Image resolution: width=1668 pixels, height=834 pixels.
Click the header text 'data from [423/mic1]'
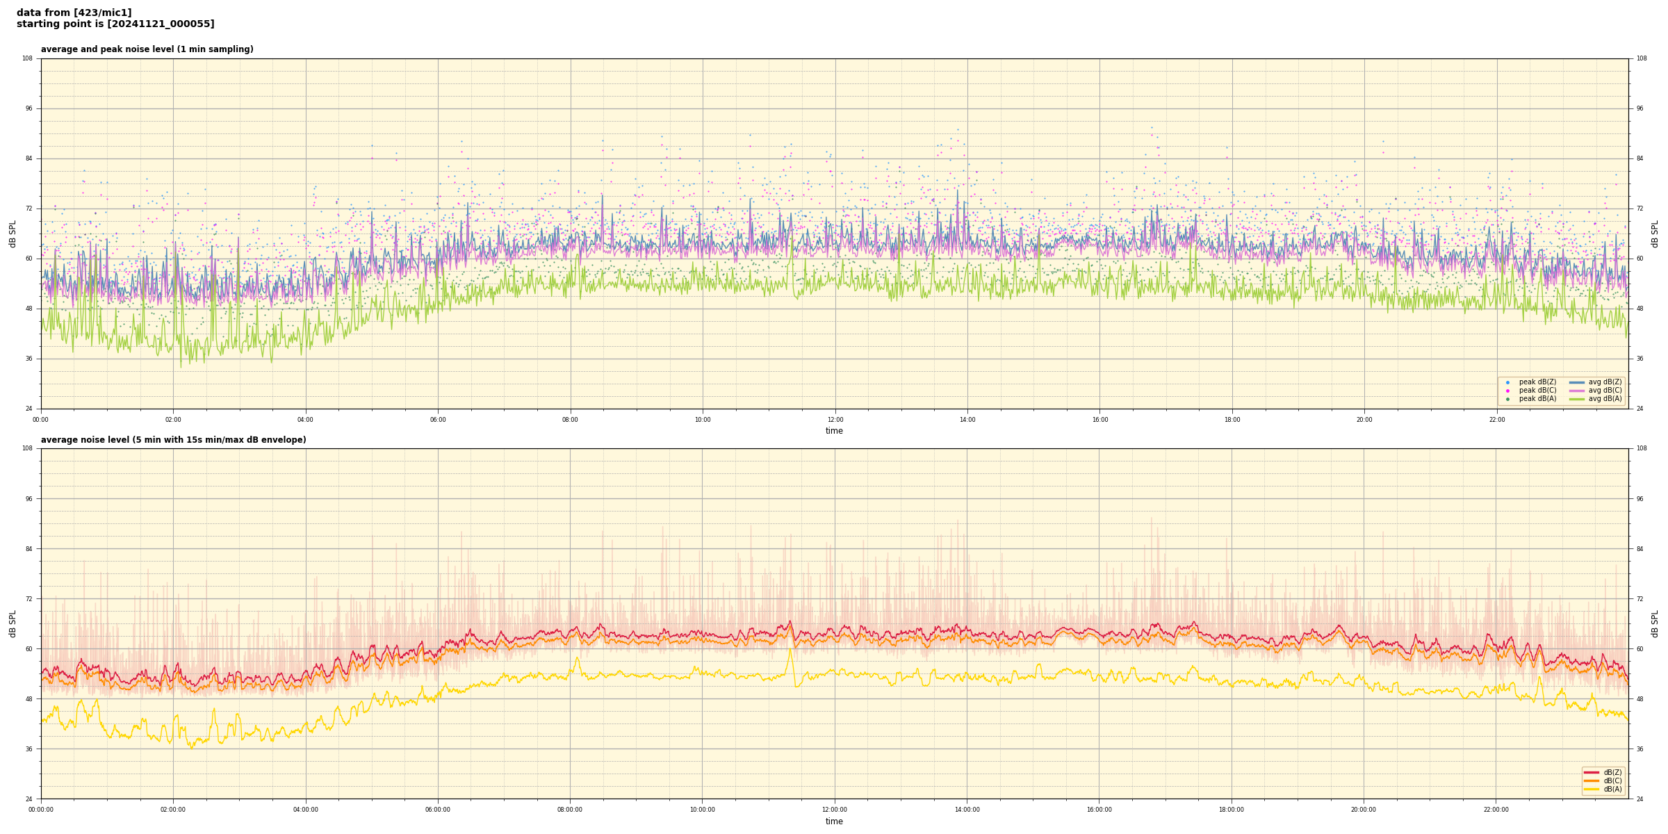coord(74,13)
